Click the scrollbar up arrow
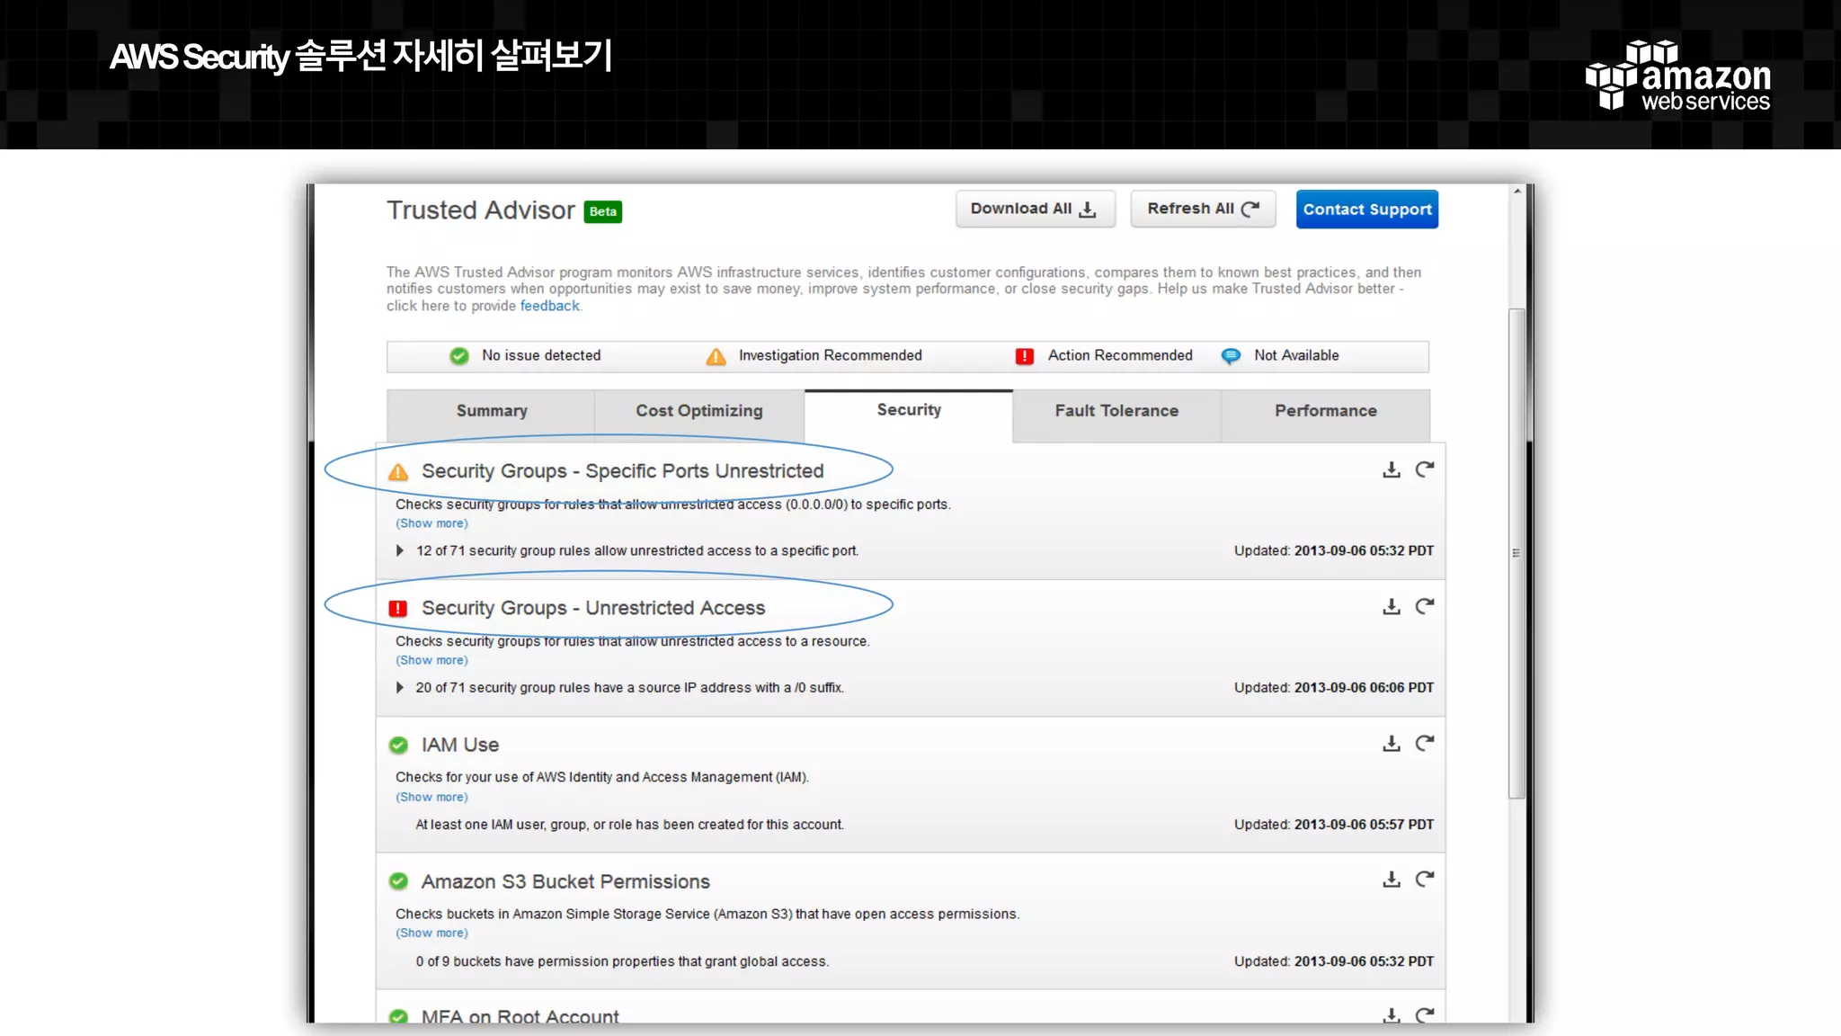The width and height of the screenshot is (1841, 1036). (1516, 192)
